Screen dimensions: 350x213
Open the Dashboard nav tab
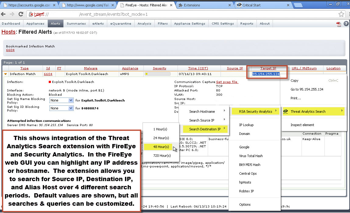tap(11, 23)
